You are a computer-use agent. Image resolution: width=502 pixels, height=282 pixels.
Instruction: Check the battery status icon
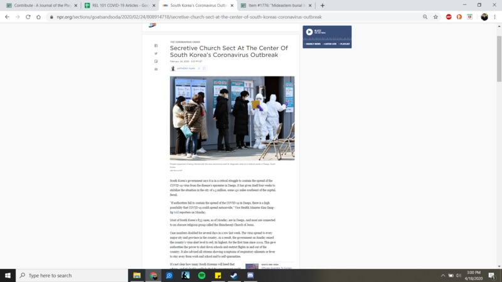coord(451,275)
